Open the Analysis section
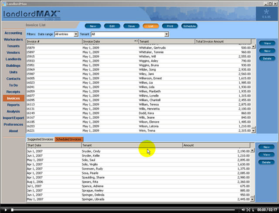This screenshot has width=279, height=213. pos(14,111)
